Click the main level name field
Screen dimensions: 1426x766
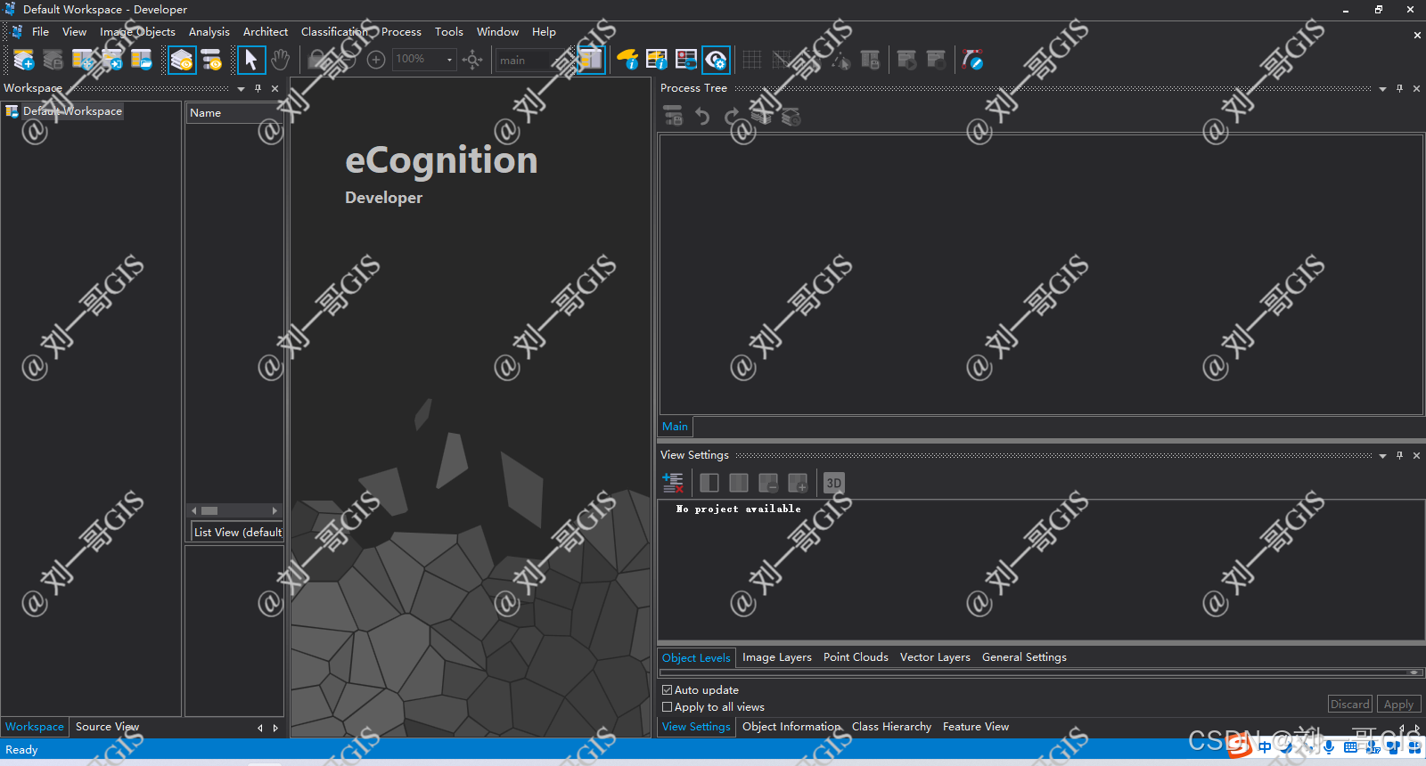532,60
